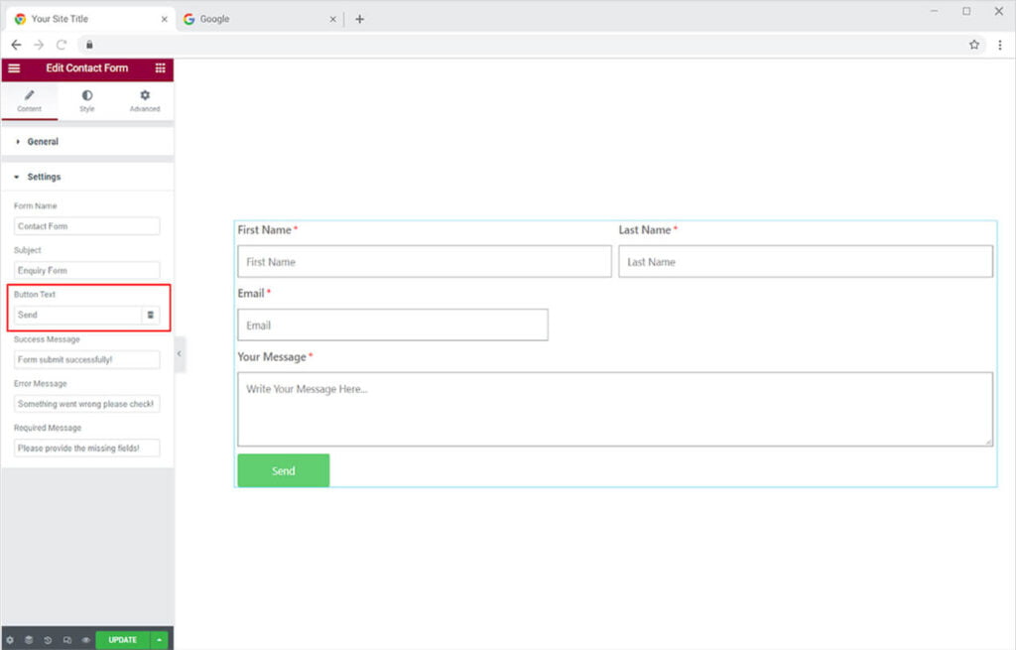
Task: Collapse the Settings section
Action: pos(44,177)
